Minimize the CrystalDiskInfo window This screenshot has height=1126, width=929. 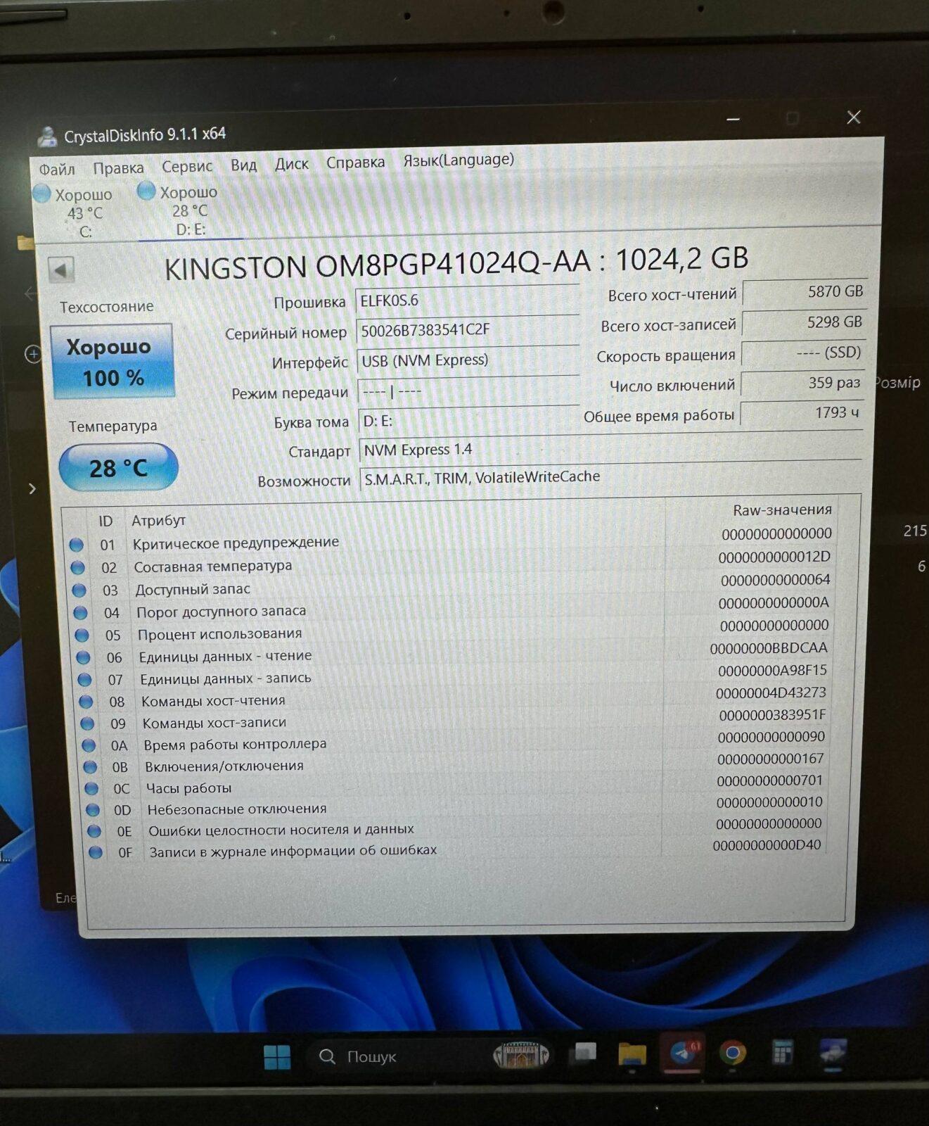click(x=733, y=120)
